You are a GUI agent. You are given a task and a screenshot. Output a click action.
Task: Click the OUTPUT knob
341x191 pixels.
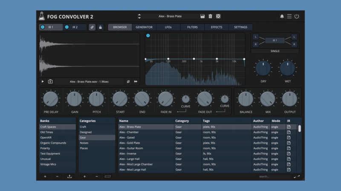(x=290, y=99)
